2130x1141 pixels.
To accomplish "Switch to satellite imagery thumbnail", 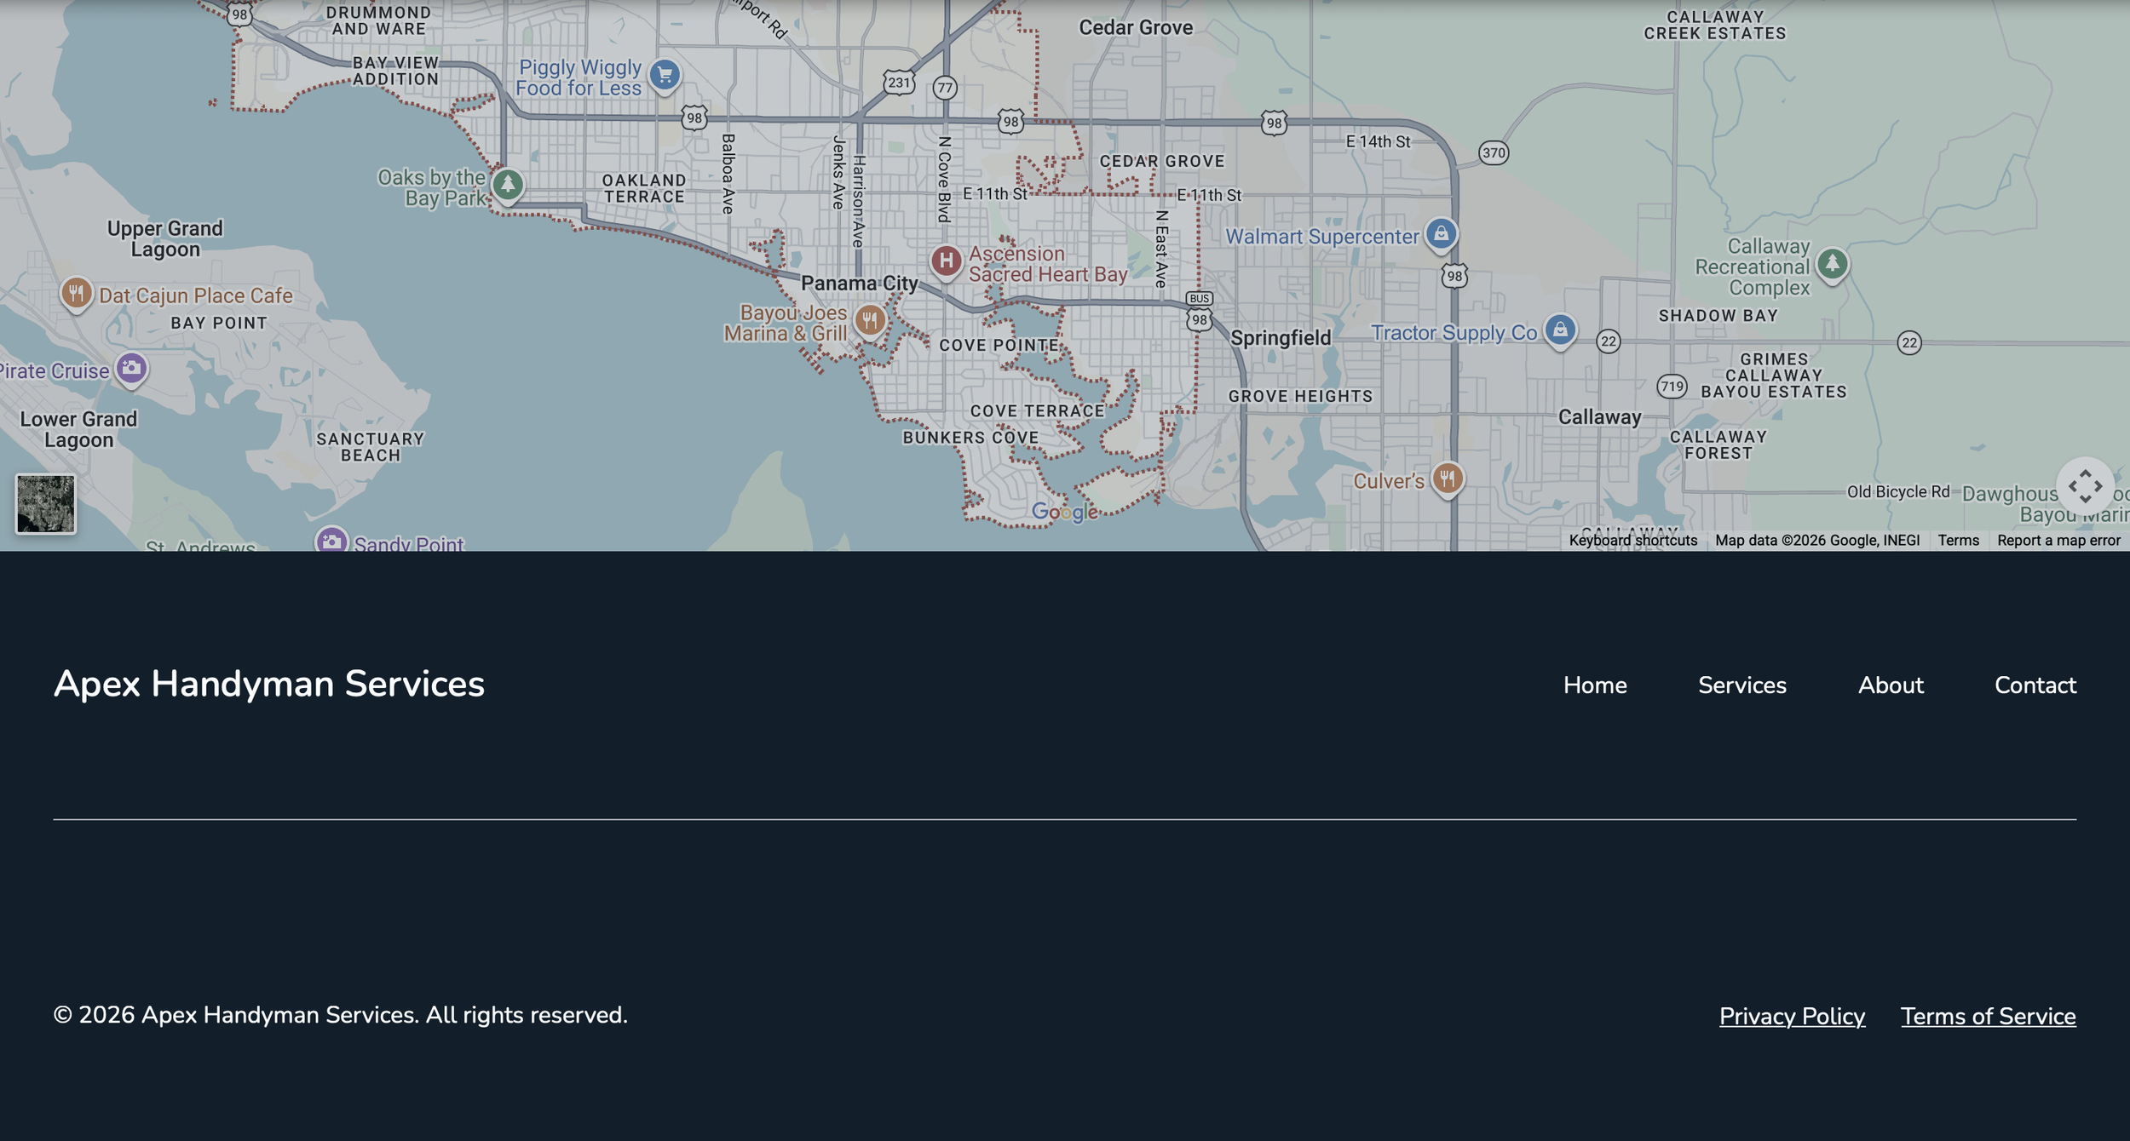I will pyautogui.click(x=46, y=504).
